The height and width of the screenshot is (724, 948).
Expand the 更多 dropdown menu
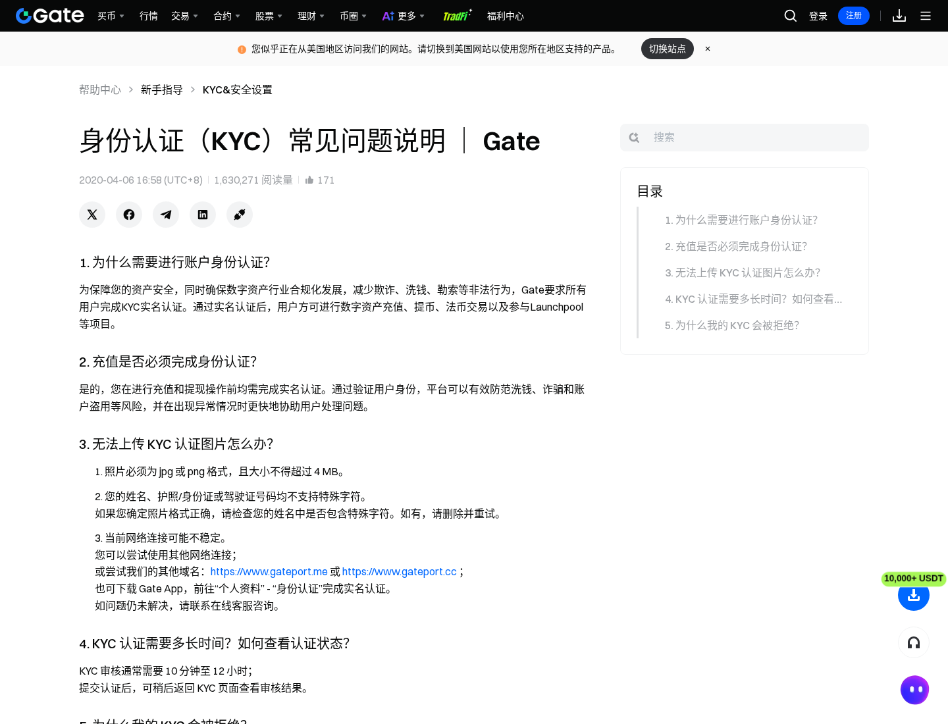404,16
